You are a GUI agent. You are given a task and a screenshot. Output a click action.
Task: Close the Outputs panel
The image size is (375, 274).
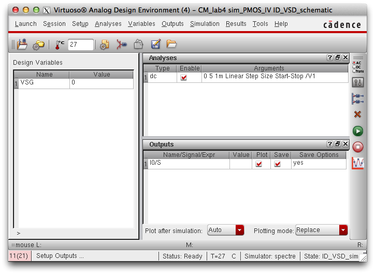(345, 143)
